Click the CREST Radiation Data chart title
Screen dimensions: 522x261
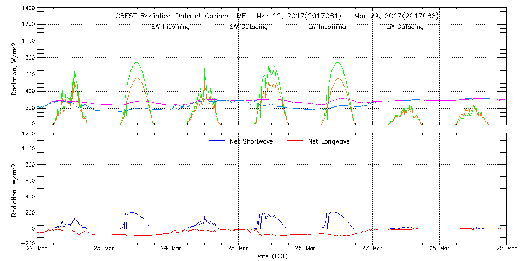click(x=277, y=16)
